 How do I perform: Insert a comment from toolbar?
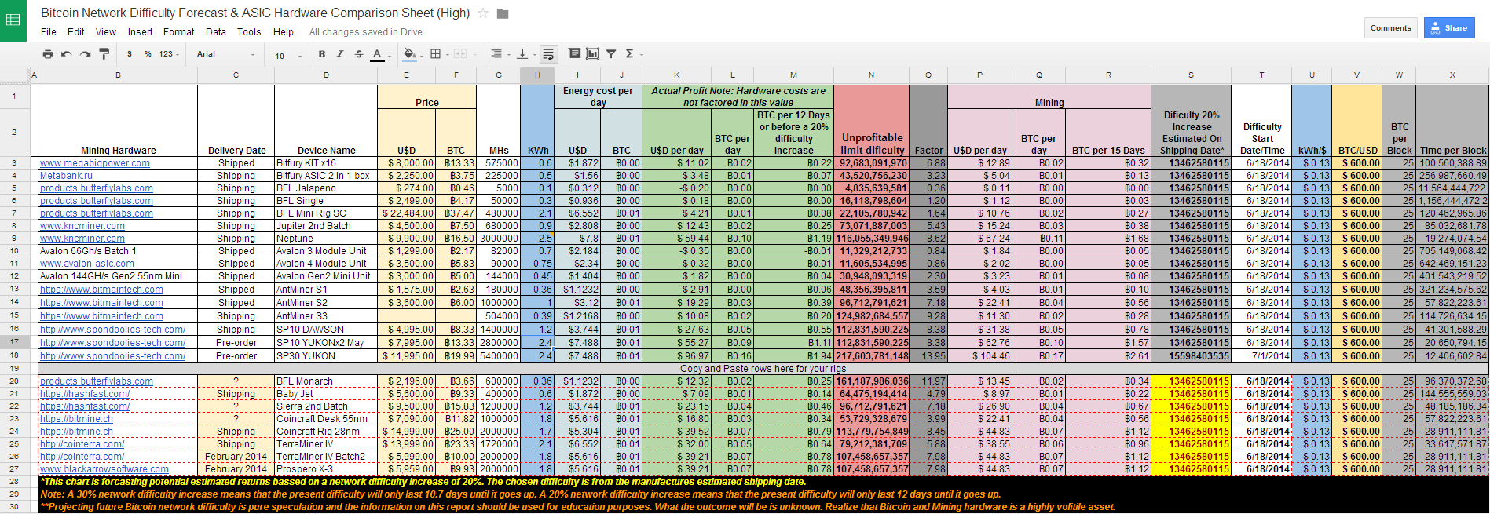[x=574, y=53]
